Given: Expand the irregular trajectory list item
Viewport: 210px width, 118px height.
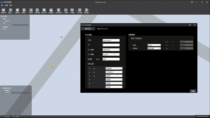Looking at the screenshot, I should (3, 93).
